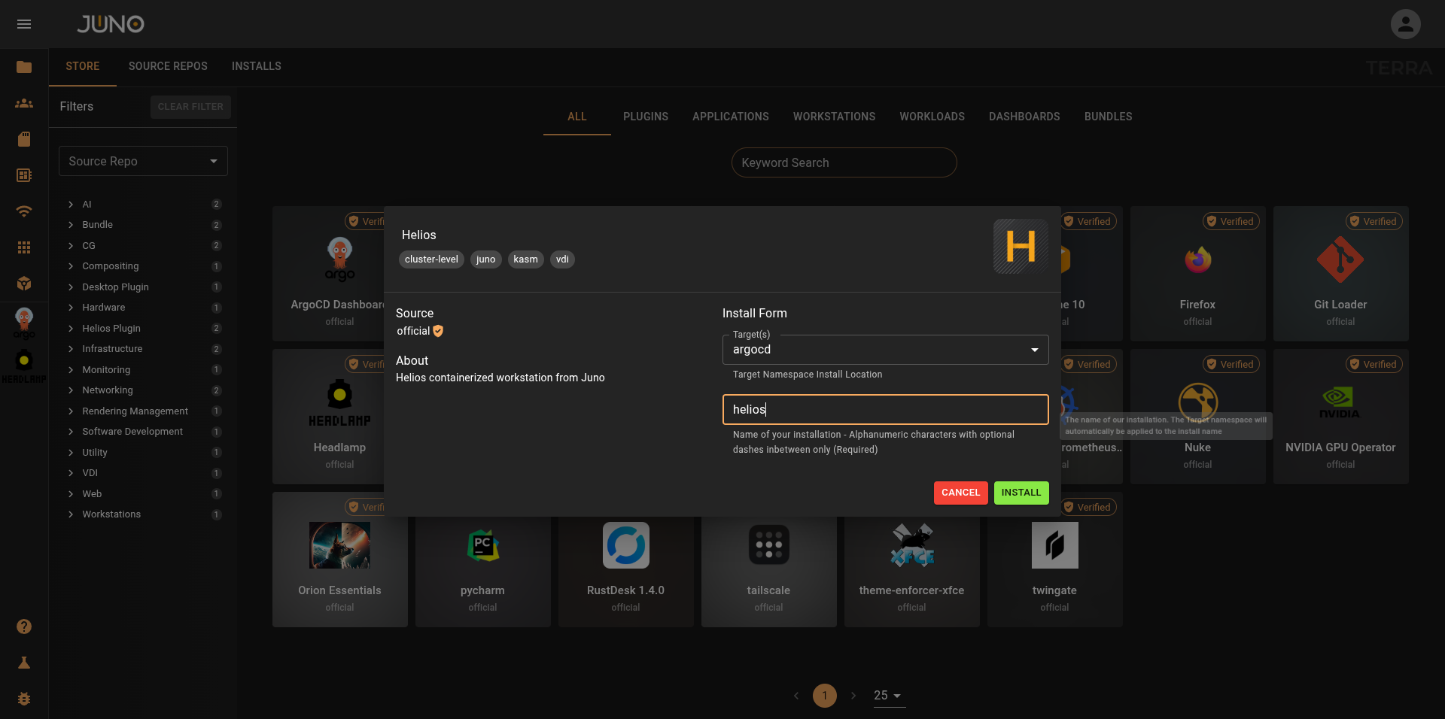This screenshot has height=719, width=1445.
Task: Open the Source Repo dropdown
Action: coord(143,161)
